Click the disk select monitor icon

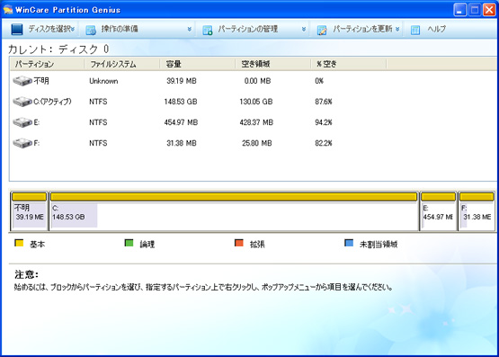[x=17, y=29]
